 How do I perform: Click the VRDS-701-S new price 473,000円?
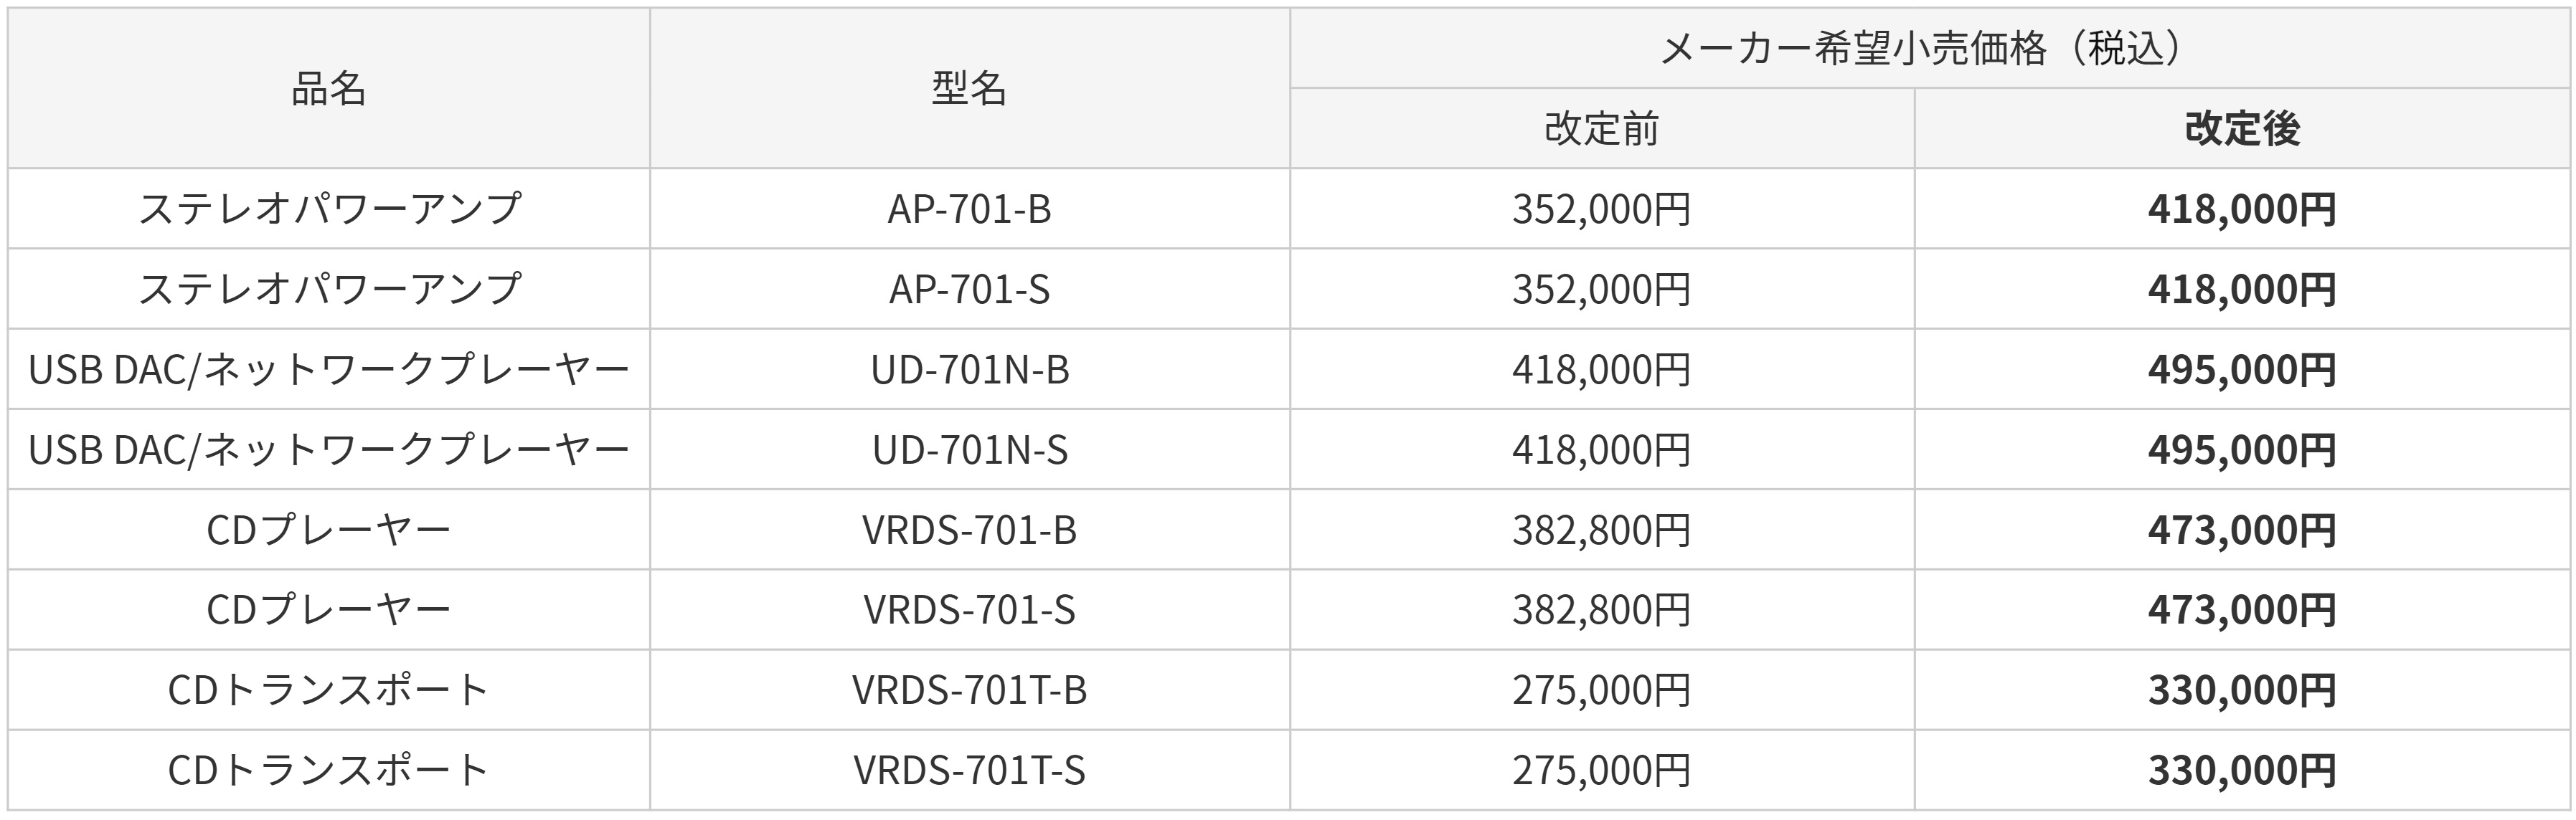(x=2242, y=609)
